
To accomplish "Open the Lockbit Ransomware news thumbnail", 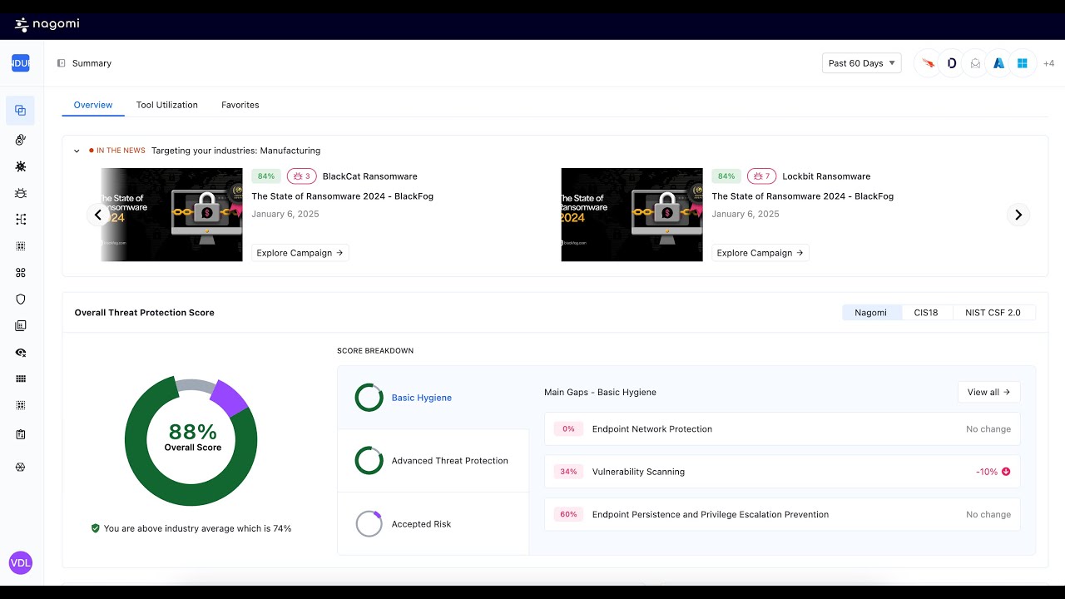I will tap(632, 215).
